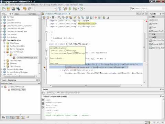Collapse the JCA category in Palette

coord(150,34)
